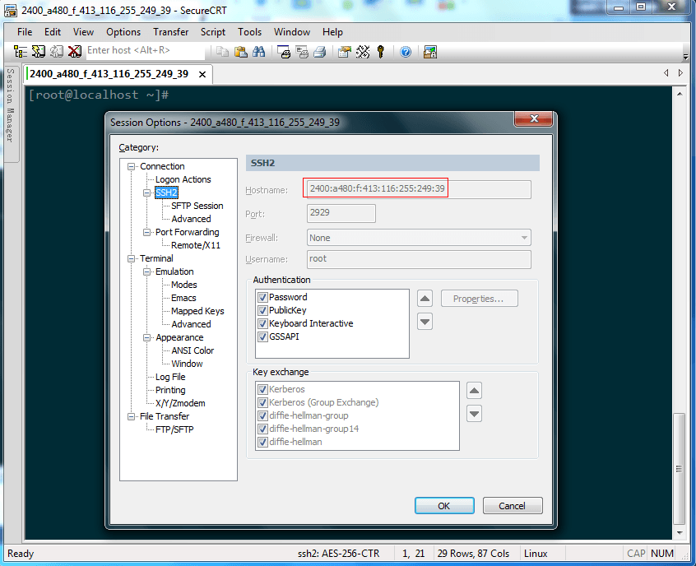
Task: Click the Print printer icon in toolbar
Action: click(x=320, y=51)
